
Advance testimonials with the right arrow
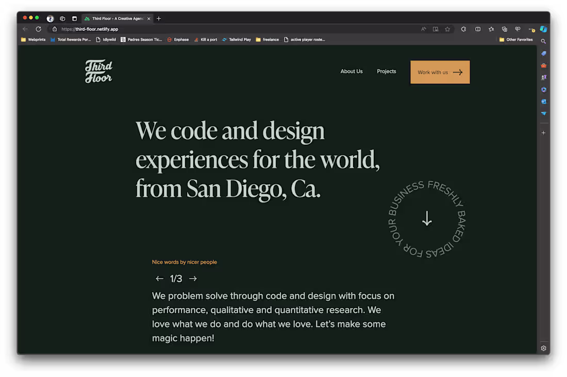[193, 278]
